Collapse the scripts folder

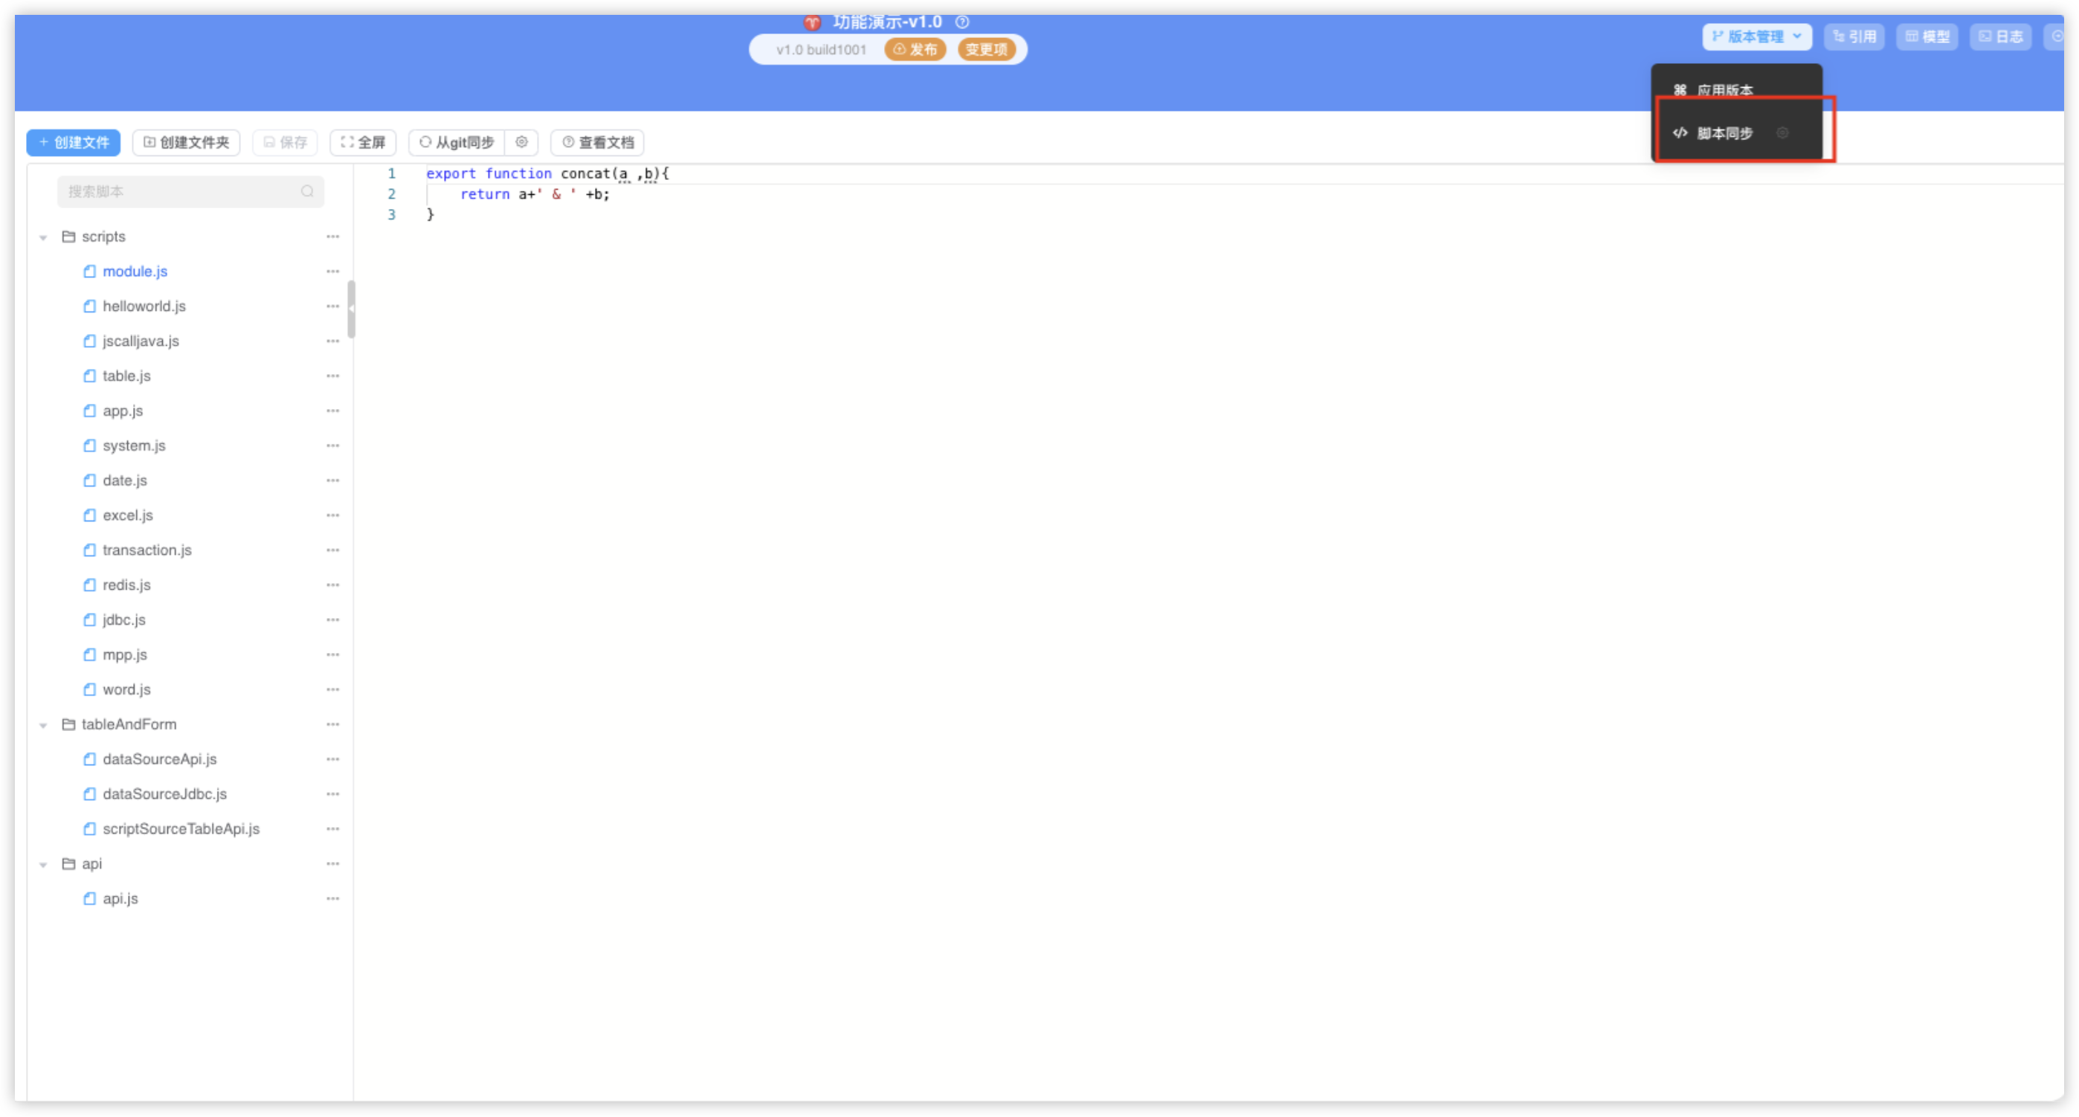(44, 237)
